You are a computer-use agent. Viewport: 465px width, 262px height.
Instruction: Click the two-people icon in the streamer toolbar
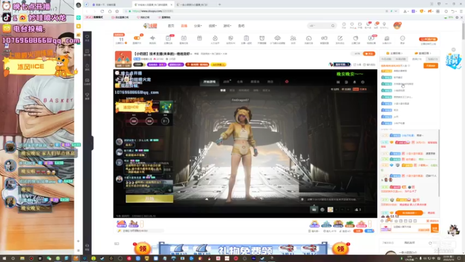point(293,38)
